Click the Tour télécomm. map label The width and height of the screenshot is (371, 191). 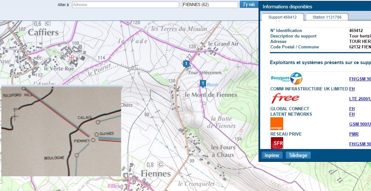[x=205, y=73]
